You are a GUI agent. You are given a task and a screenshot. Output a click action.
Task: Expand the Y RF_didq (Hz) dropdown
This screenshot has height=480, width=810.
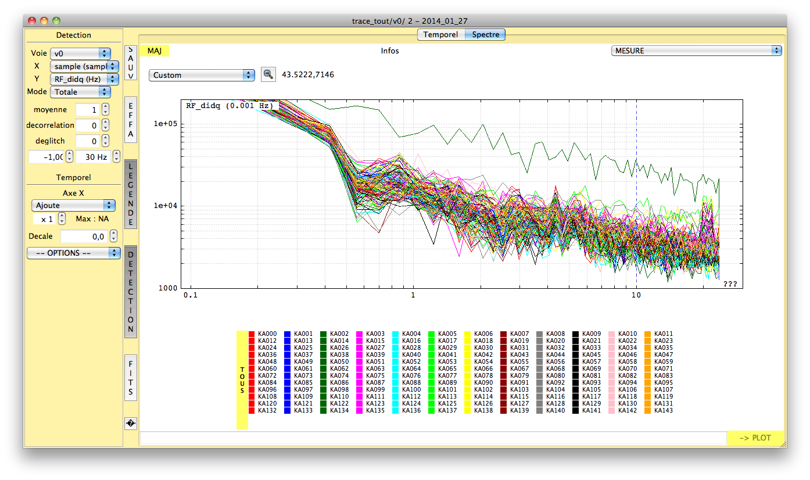pyautogui.click(x=84, y=79)
